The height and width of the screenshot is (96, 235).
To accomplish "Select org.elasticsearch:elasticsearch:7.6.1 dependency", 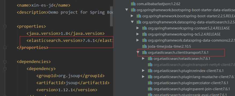I will [182, 59].
